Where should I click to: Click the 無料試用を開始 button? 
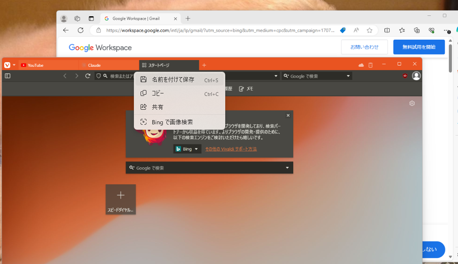coord(419,47)
